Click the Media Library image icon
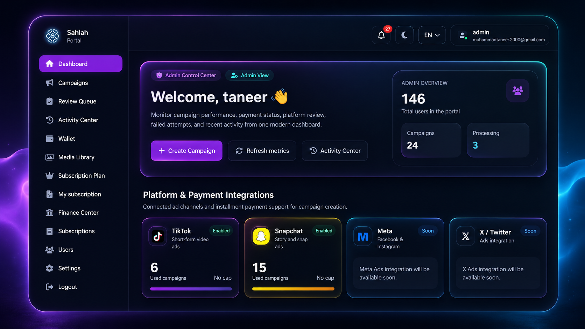Image resolution: width=585 pixels, height=329 pixels. point(49,157)
